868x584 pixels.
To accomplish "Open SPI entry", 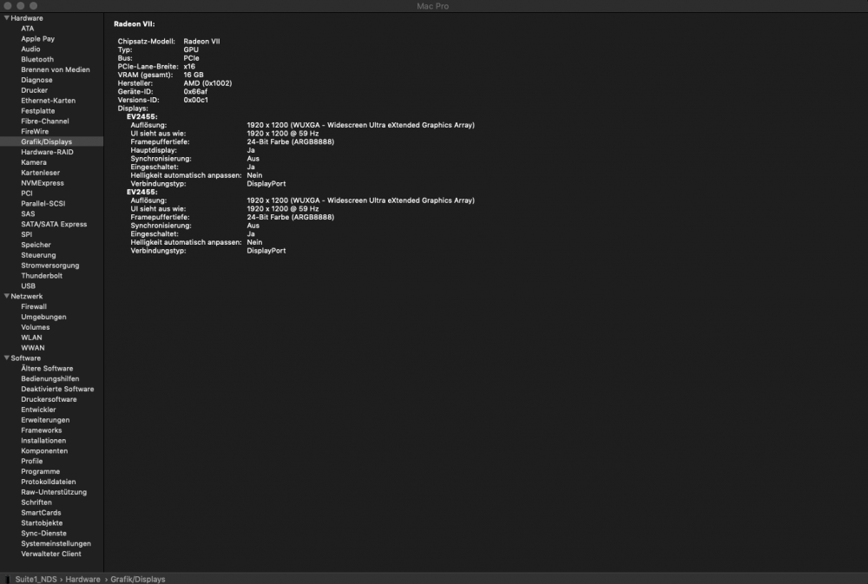I will pyautogui.click(x=27, y=234).
